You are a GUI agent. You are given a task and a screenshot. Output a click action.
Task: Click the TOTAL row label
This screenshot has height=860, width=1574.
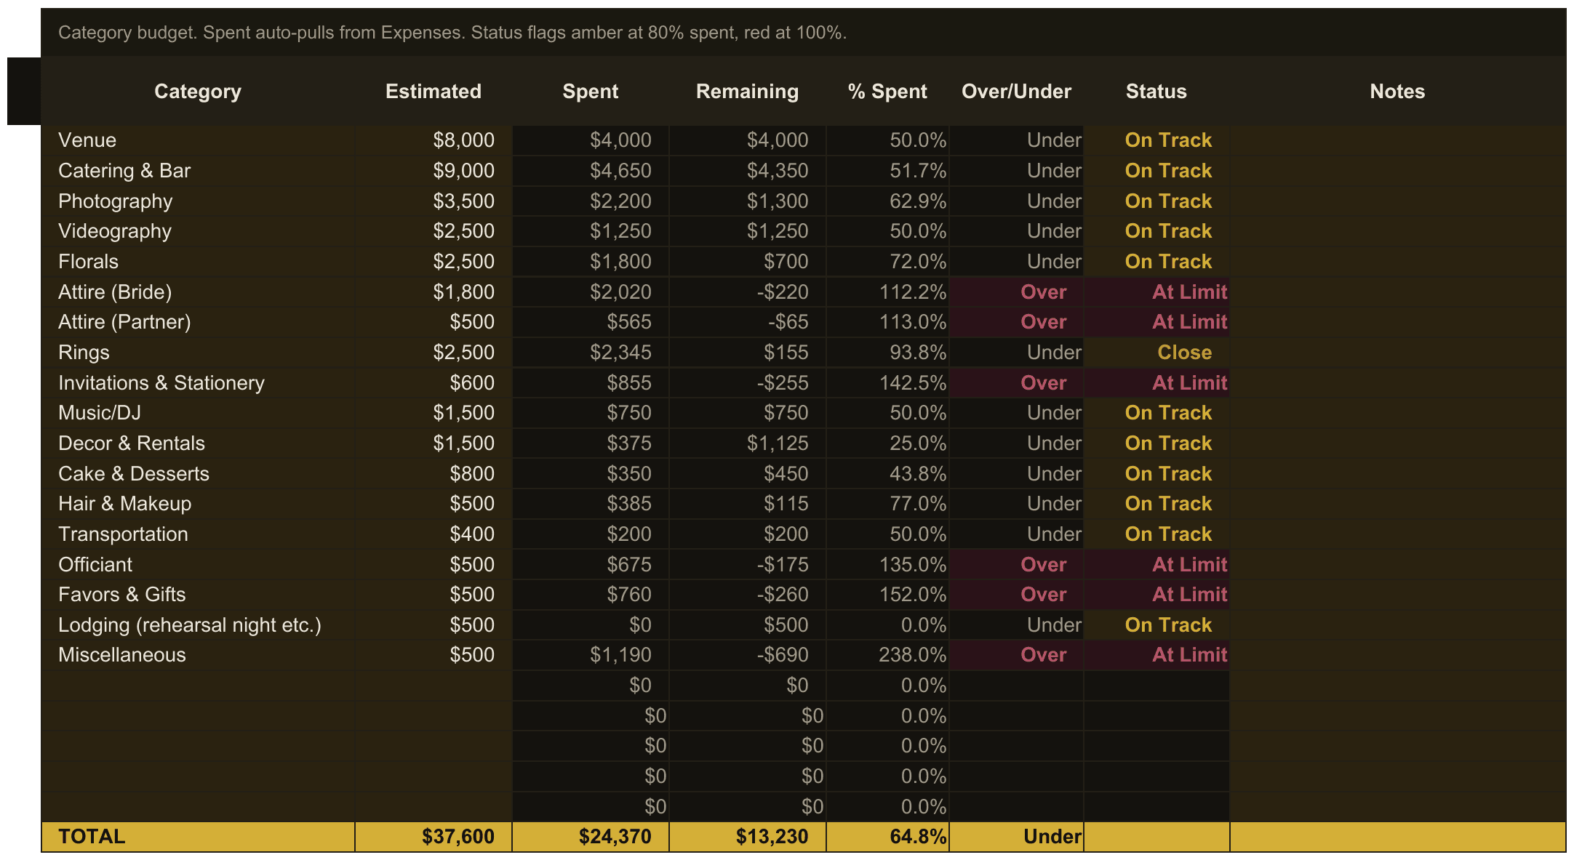[198, 837]
